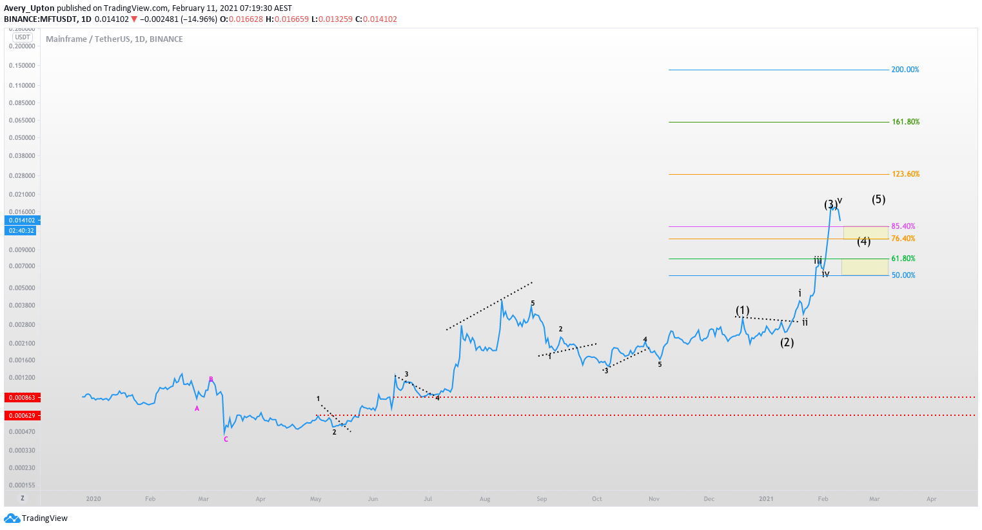982x530 pixels.
Task: Click the 2021 label on time axis
Action: point(766,499)
